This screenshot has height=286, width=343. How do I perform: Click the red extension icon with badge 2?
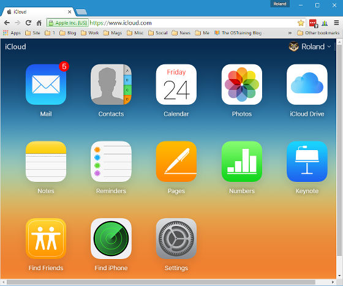coord(313,23)
